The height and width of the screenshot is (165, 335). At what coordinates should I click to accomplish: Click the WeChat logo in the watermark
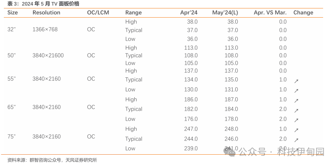(229, 152)
